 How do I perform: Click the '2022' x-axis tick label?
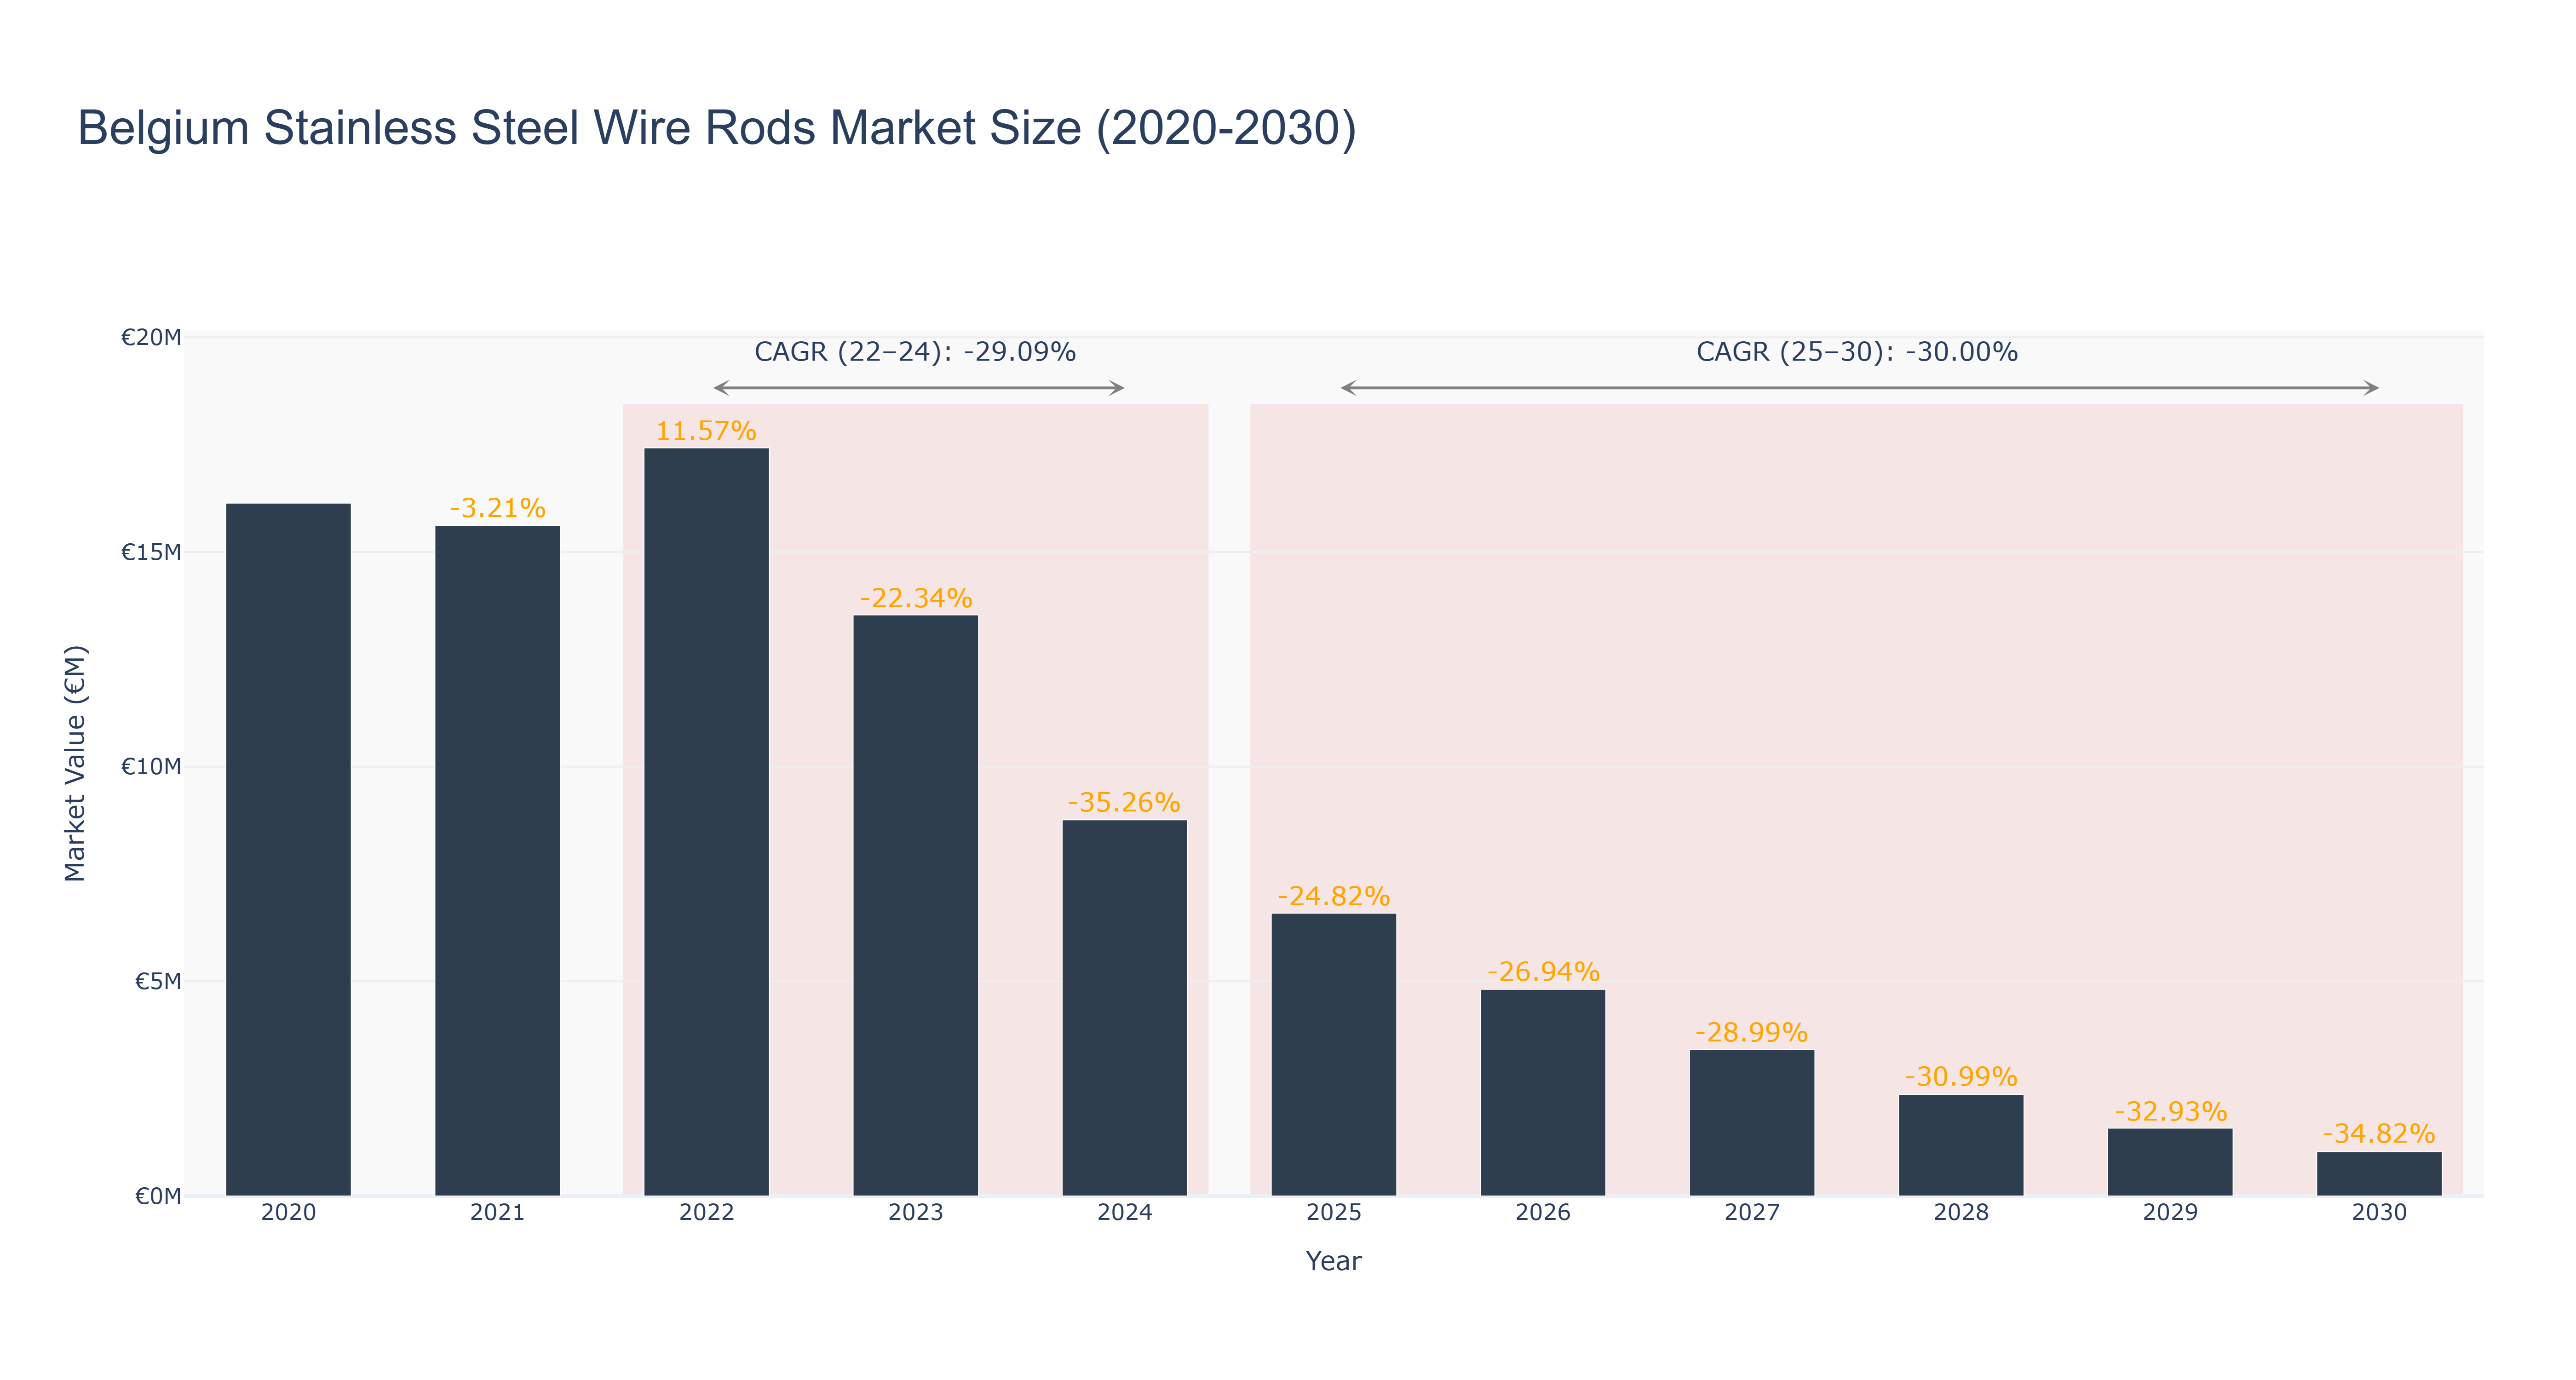tap(706, 1213)
